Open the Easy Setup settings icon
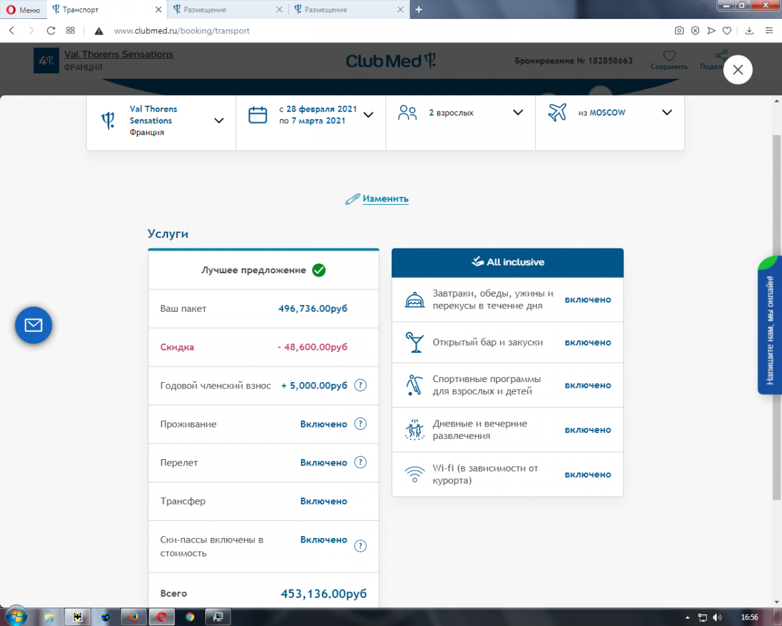Screen dimensions: 782x626 [x=768, y=31]
